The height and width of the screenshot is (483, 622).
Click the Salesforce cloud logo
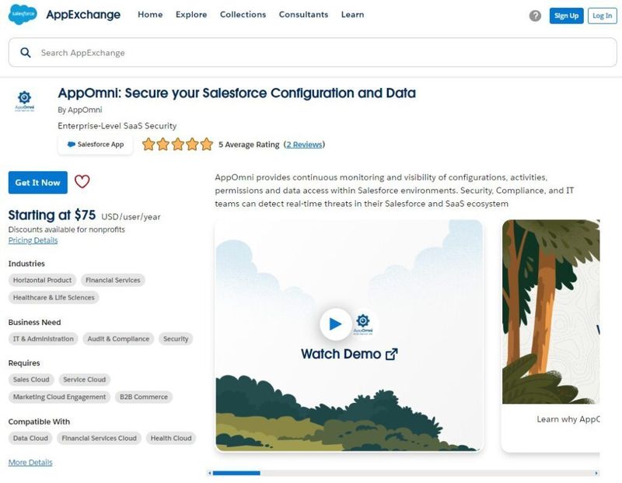23,14
